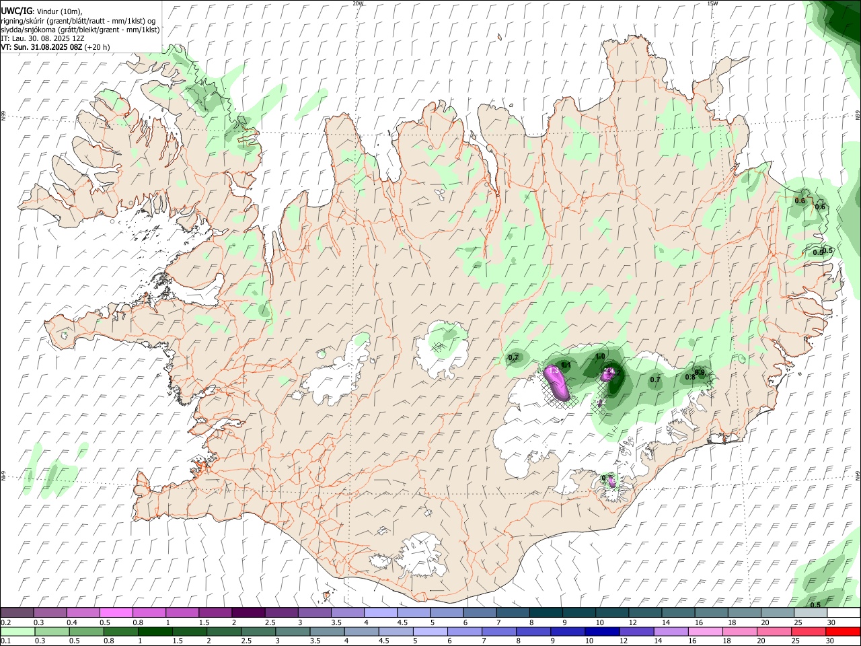Select the grey-teal swatch labeled 3 in lower legend row

[x=292, y=632]
